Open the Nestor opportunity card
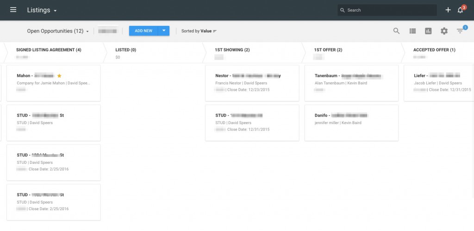Screen dimensions: 474x231 tap(252, 83)
